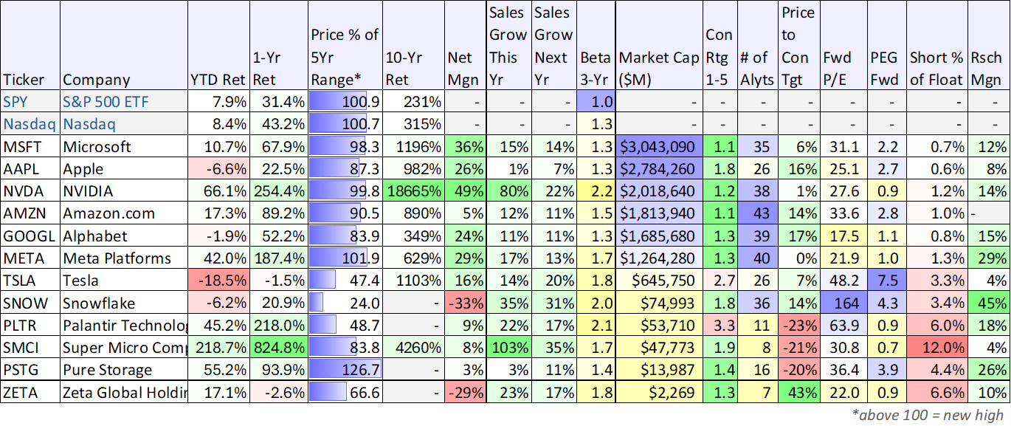Click Pure Storage's 126.7 range bar cell
1011x426 pixels.
(345, 370)
